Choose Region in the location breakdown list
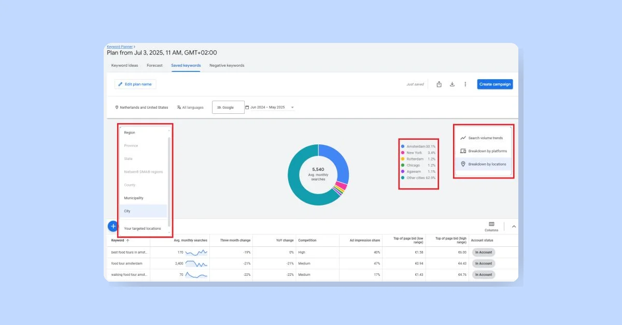Screen dimensions: 622x325 coord(144,132)
